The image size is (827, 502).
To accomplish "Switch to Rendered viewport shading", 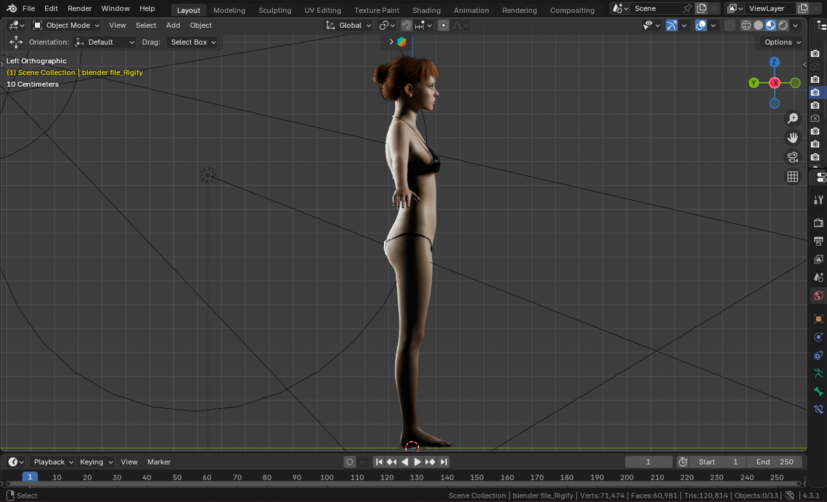I will (x=783, y=25).
